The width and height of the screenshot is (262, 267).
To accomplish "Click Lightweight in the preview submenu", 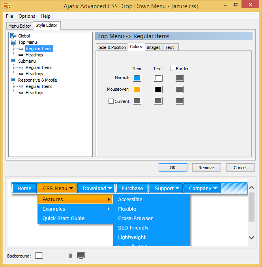I will (x=132, y=237).
